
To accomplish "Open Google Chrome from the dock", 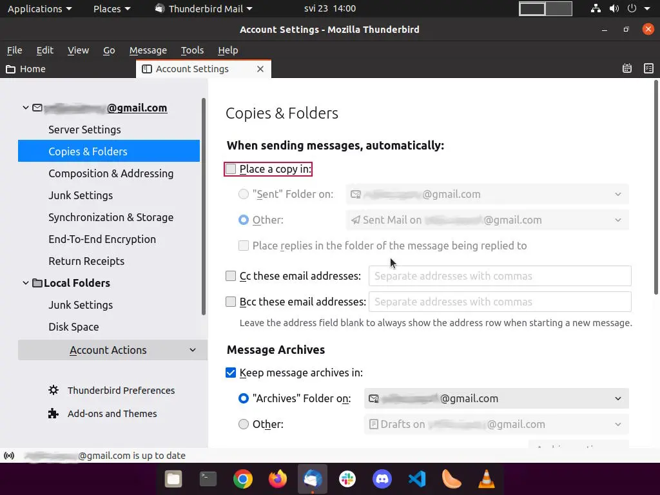I will point(243,479).
